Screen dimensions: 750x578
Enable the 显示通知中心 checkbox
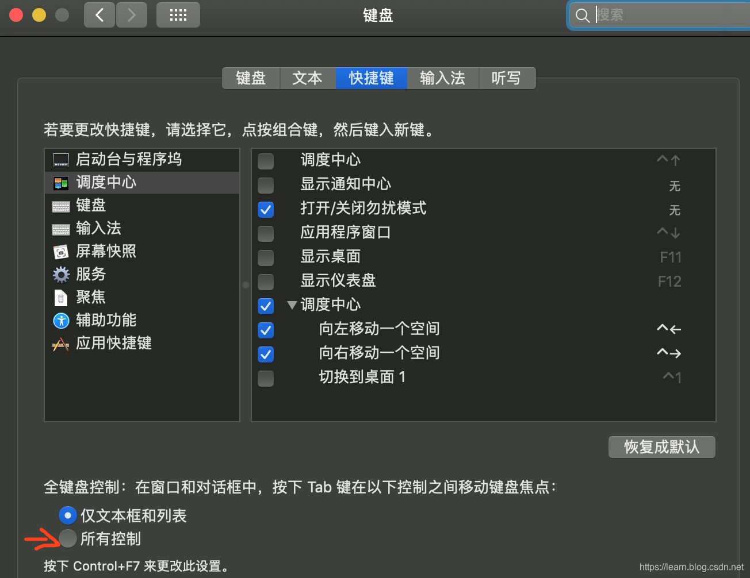(x=266, y=186)
